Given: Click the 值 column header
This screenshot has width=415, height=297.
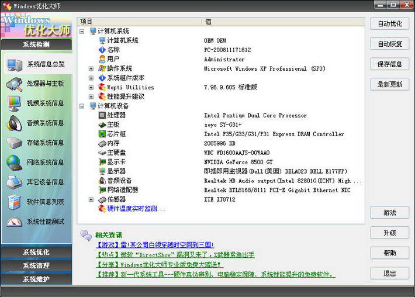Looking at the screenshot, I should pos(283,22).
